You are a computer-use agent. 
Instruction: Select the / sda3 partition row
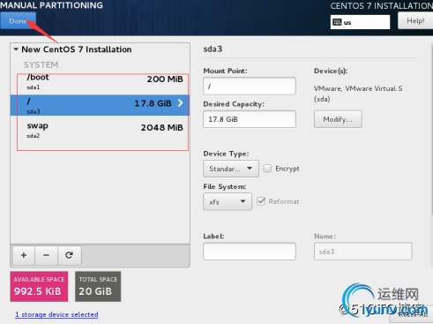[x=100, y=105]
